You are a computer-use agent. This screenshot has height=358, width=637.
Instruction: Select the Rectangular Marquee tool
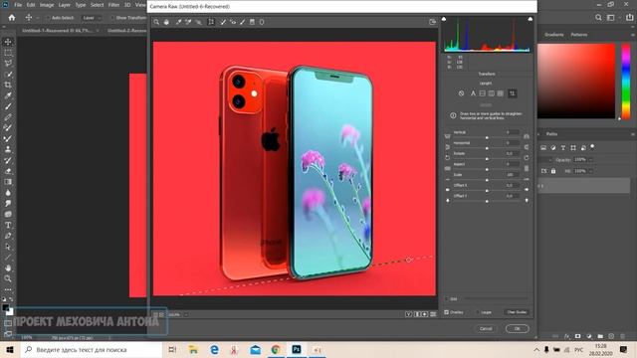pos(8,53)
